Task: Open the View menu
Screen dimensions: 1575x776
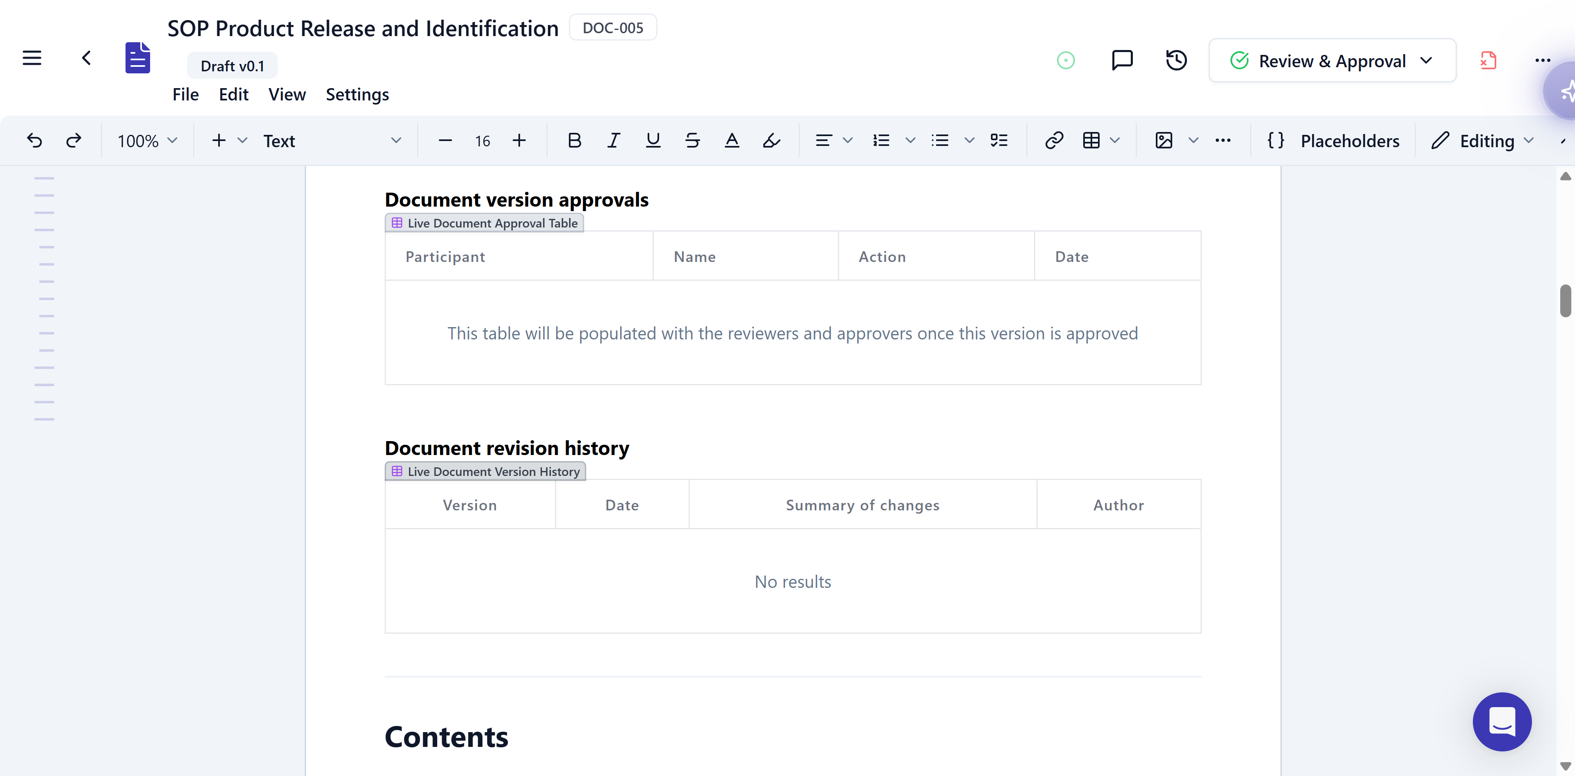Action: (x=287, y=95)
